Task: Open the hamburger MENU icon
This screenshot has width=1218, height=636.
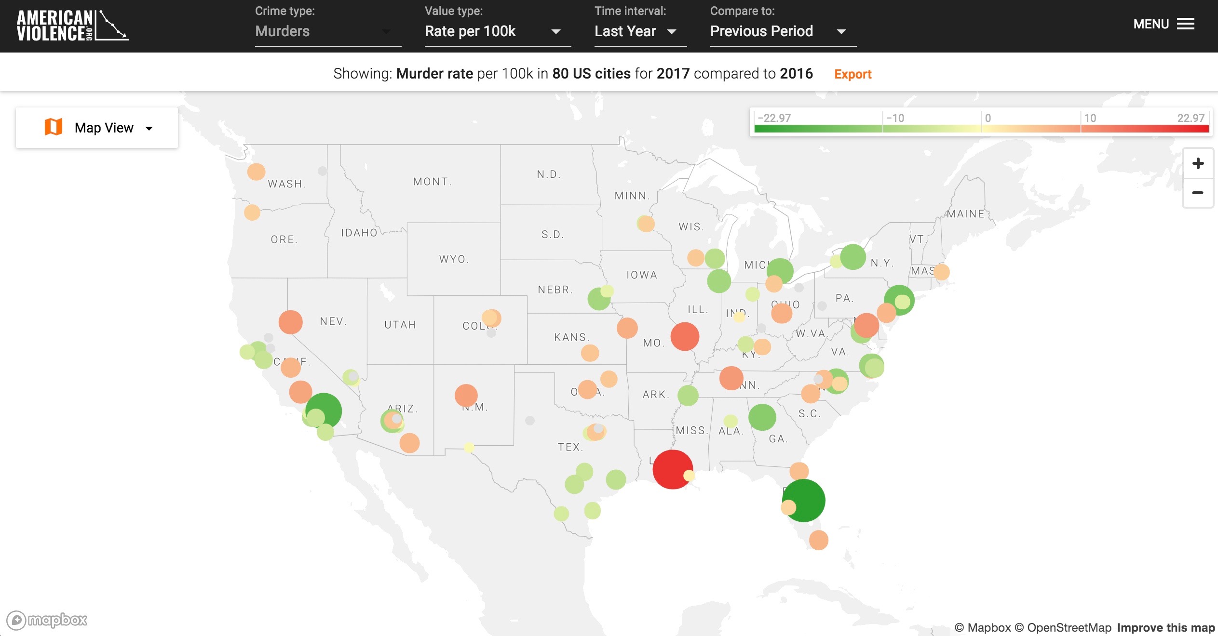Action: click(1185, 24)
